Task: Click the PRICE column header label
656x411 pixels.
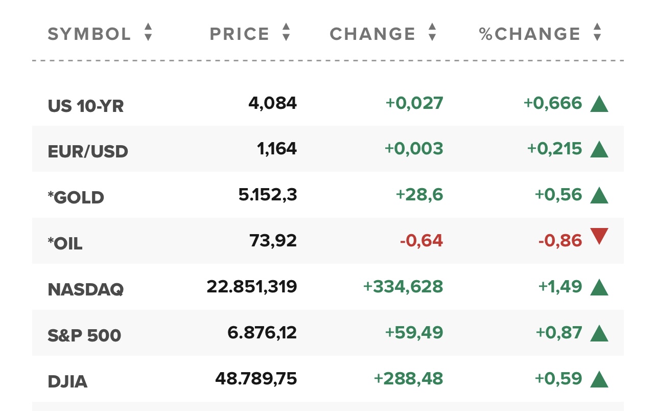Action: pyautogui.click(x=240, y=34)
